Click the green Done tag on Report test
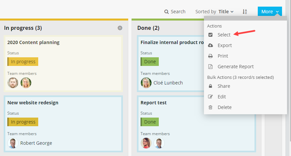Image resolution: width=291 pixels, height=156 pixels. point(149,122)
